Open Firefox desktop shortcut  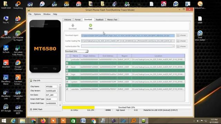coord(18,20)
